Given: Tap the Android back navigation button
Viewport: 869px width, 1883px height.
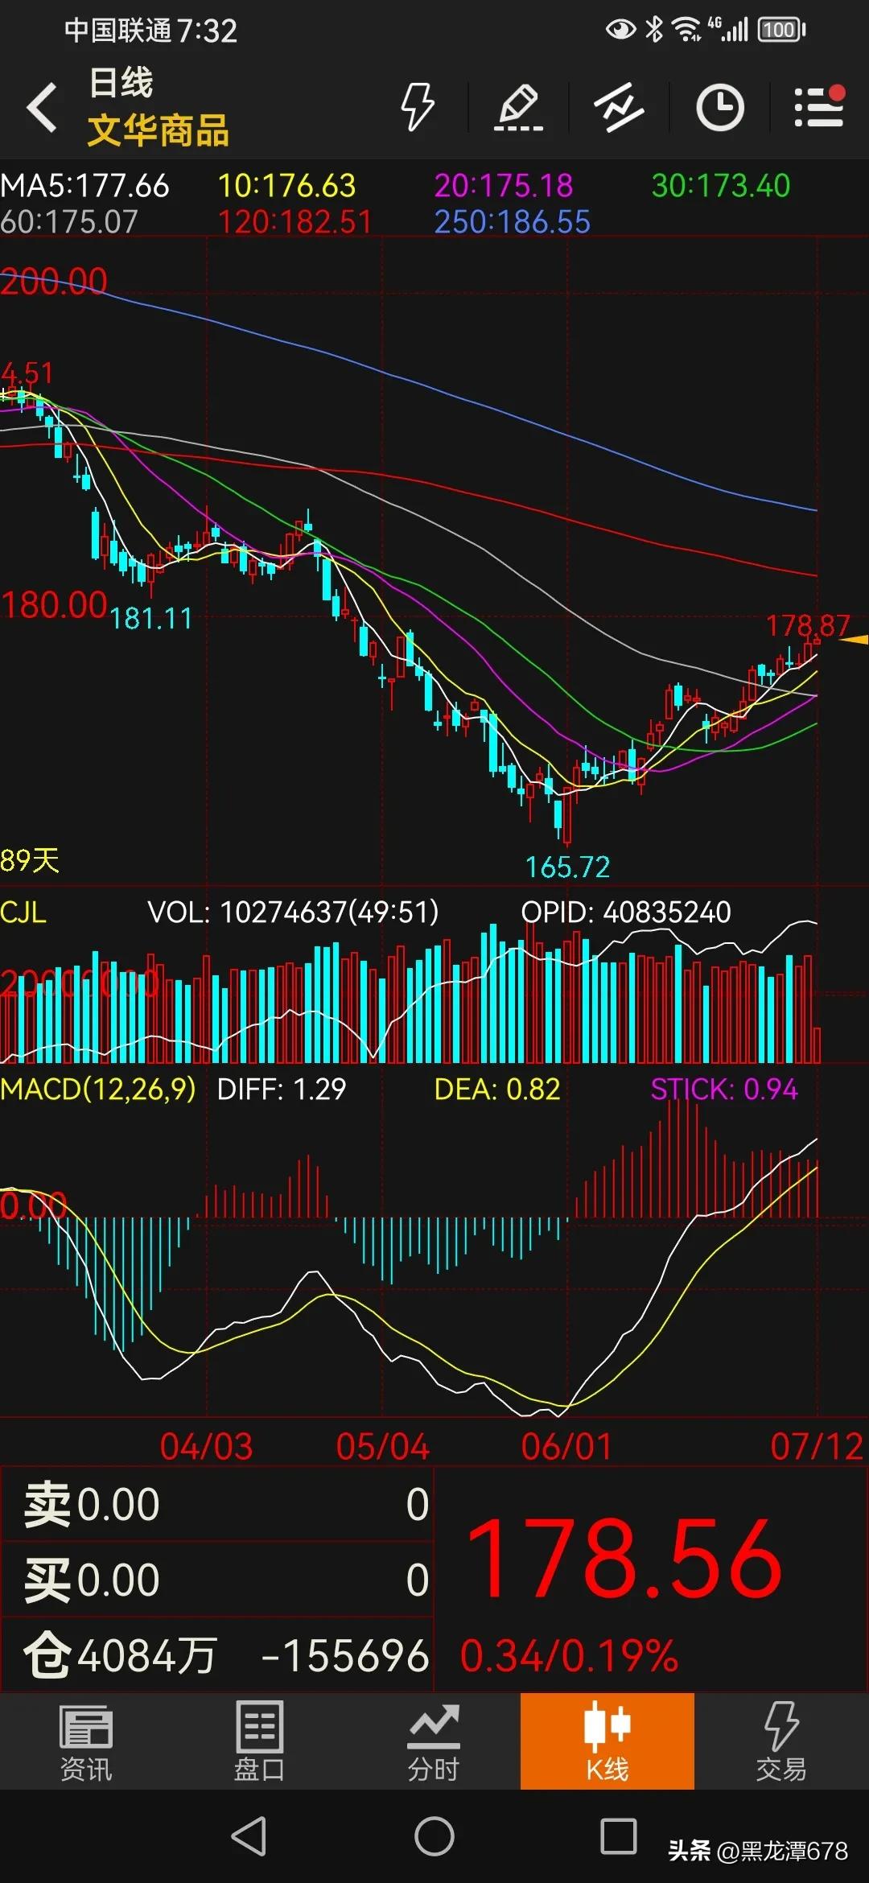Looking at the screenshot, I should (x=249, y=1836).
